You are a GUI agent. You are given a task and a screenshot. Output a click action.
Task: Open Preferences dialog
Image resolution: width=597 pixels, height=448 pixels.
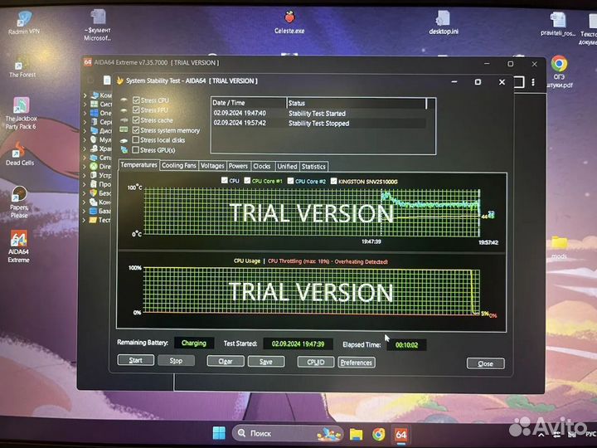click(x=356, y=363)
